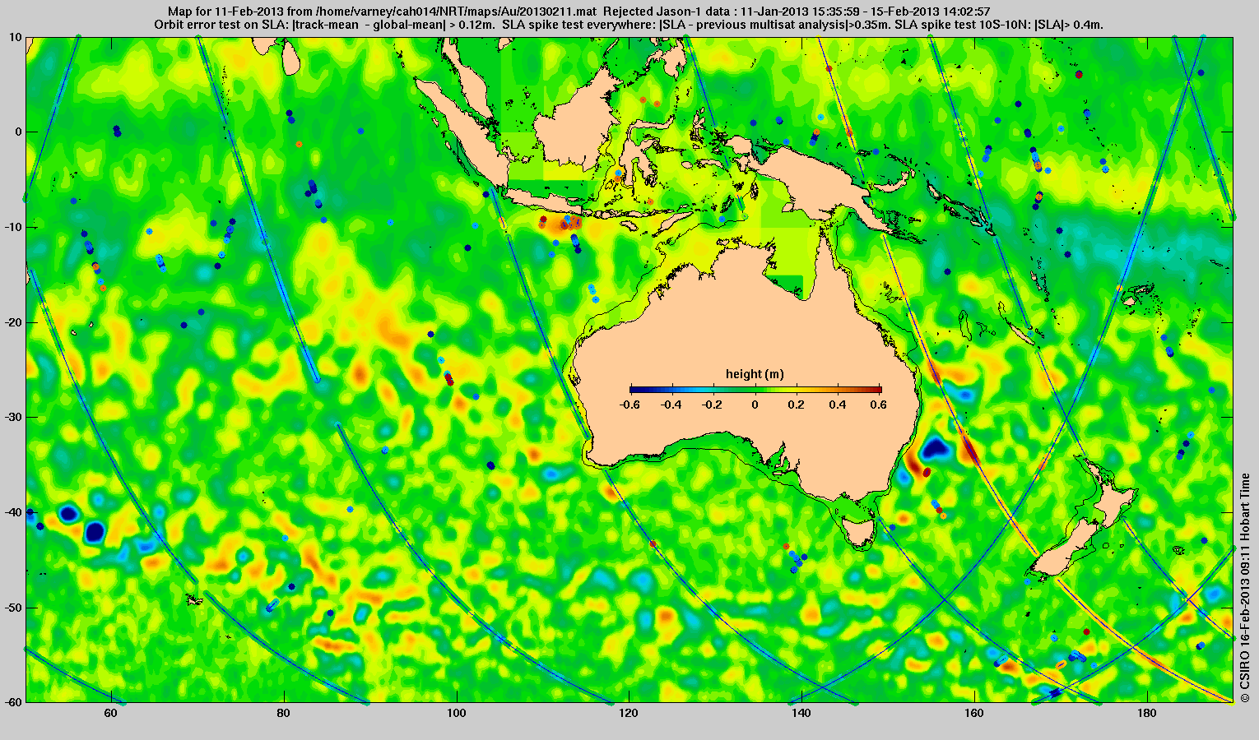Click the latitude axis label "-30"
This screenshot has width=1259, height=740.
[13, 417]
